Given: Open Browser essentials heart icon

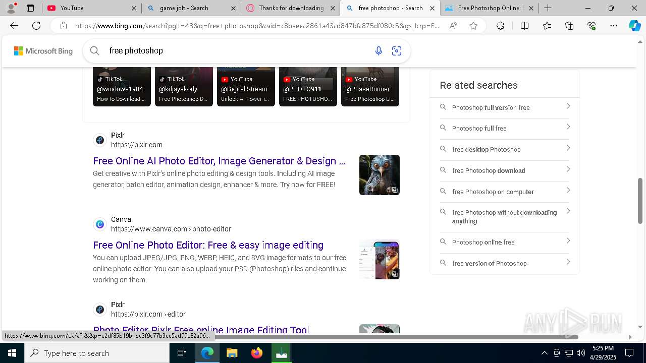Looking at the screenshot, I should (x=591, y=26).
